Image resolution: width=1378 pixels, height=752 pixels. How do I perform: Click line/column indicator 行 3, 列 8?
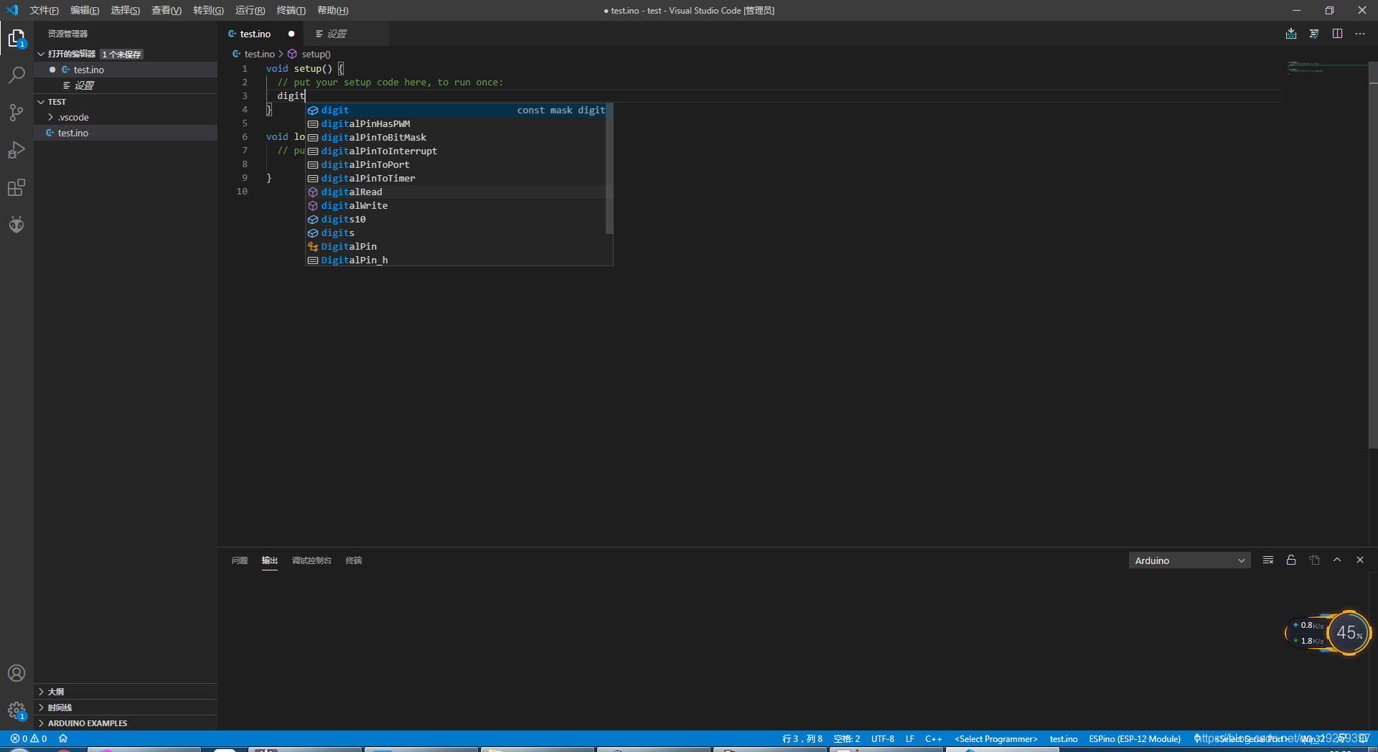pos(802,738)
